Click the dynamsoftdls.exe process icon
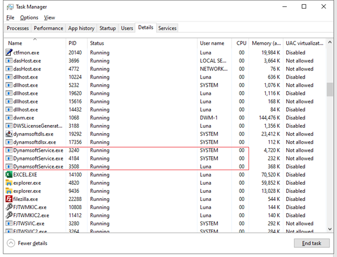Screen dimensions: 337x257 pyautogui.click(x=9, y=134)
